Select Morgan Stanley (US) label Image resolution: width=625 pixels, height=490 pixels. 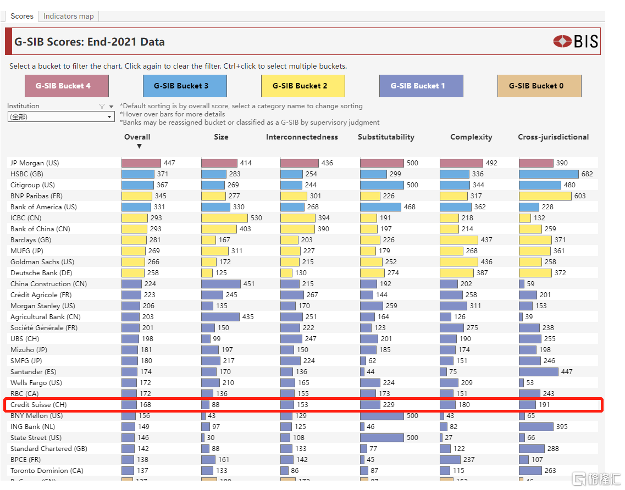point(43,306)
